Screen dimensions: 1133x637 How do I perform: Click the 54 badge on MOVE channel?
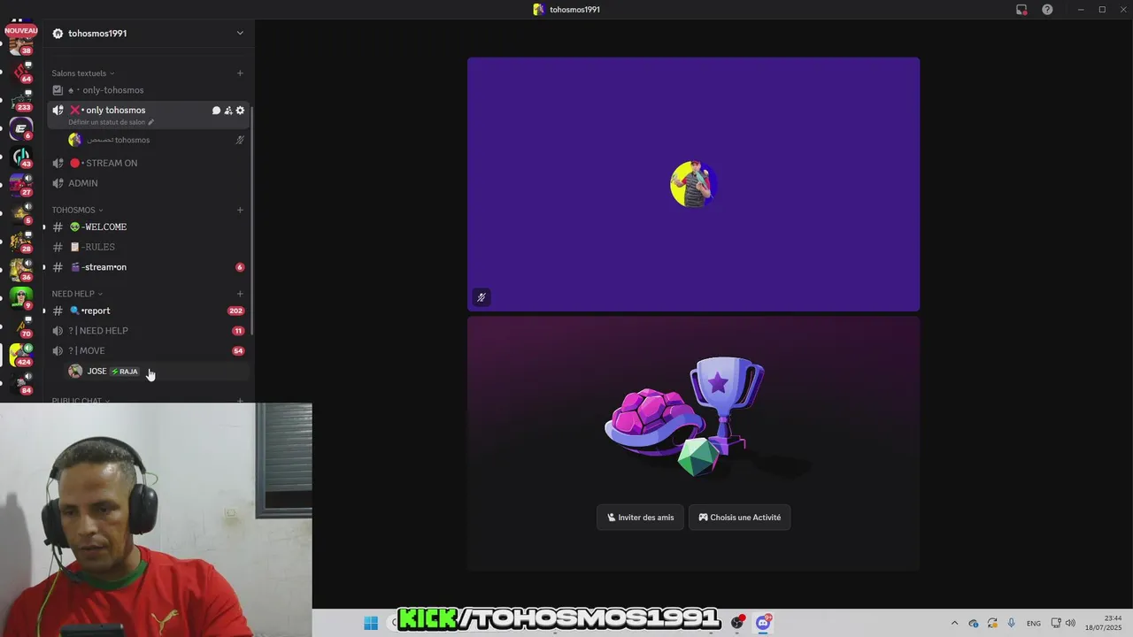coord(238,351)
